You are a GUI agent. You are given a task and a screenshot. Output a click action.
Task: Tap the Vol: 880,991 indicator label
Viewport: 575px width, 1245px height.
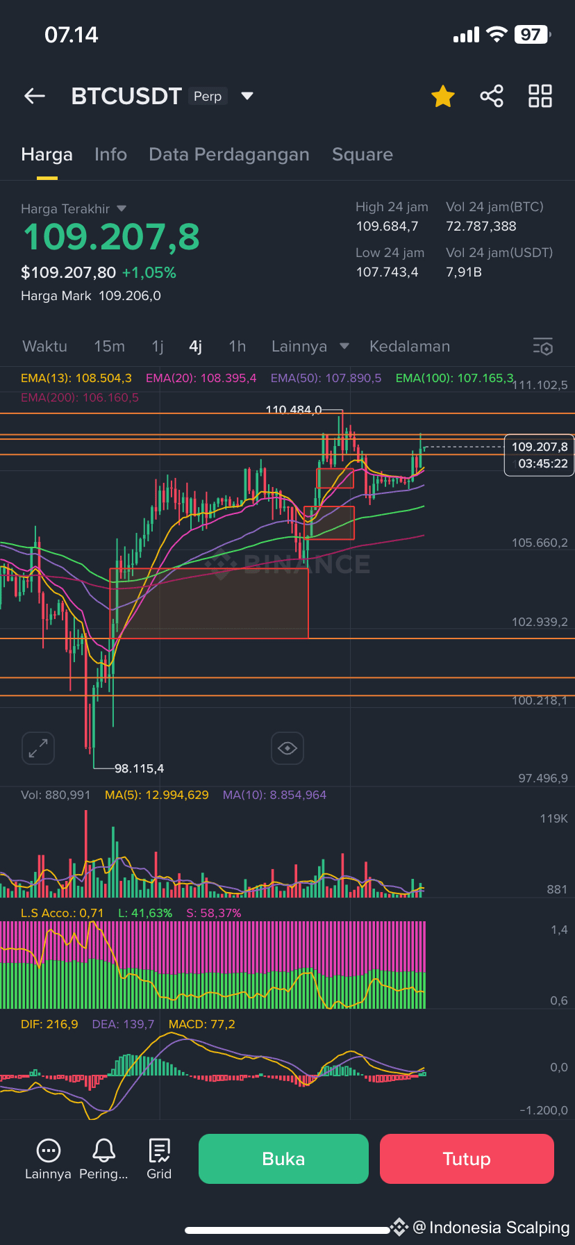click(x=56, y=795)
